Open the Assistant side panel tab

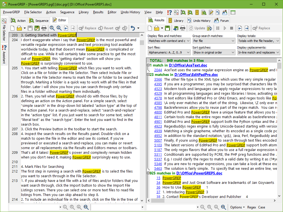pos(4,54)
